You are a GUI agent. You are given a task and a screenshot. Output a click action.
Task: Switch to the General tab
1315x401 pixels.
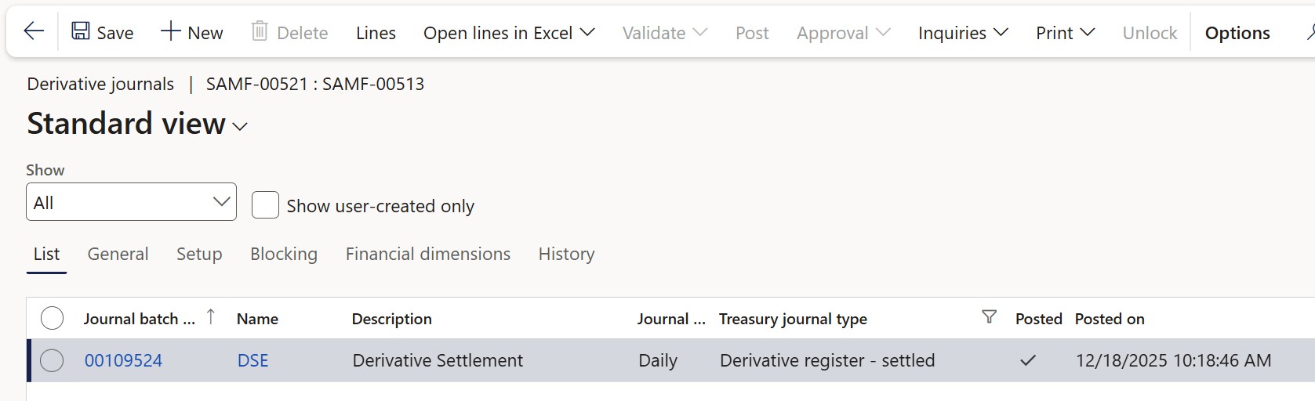118,255
